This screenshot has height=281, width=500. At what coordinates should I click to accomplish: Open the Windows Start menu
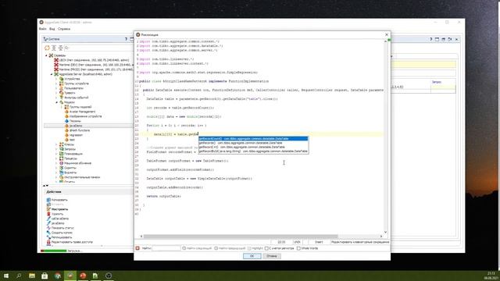(x=6, y=276)
